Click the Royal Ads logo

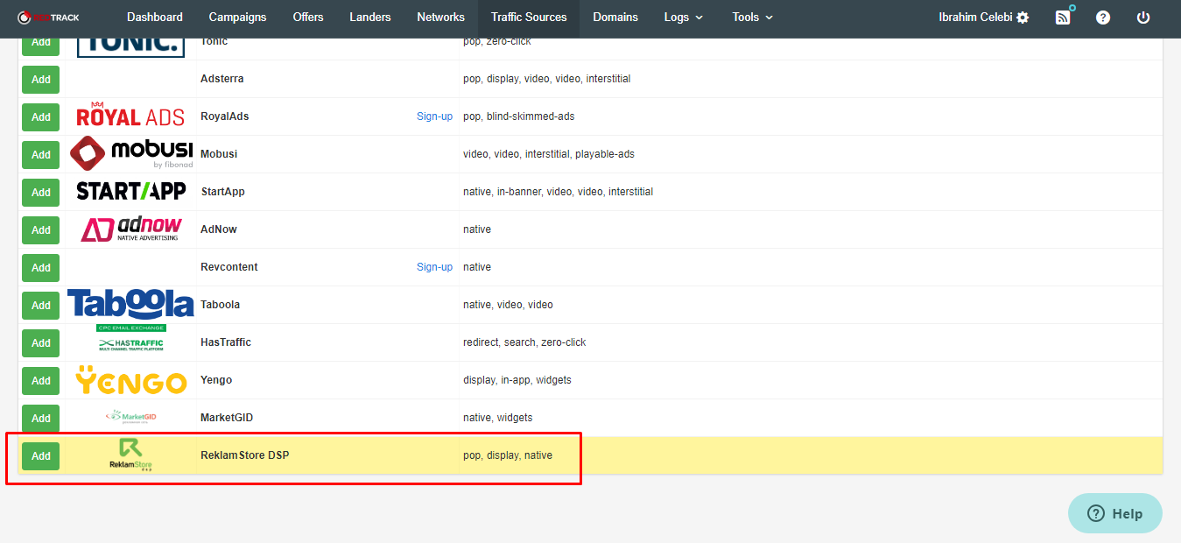(x=130, y=116)
